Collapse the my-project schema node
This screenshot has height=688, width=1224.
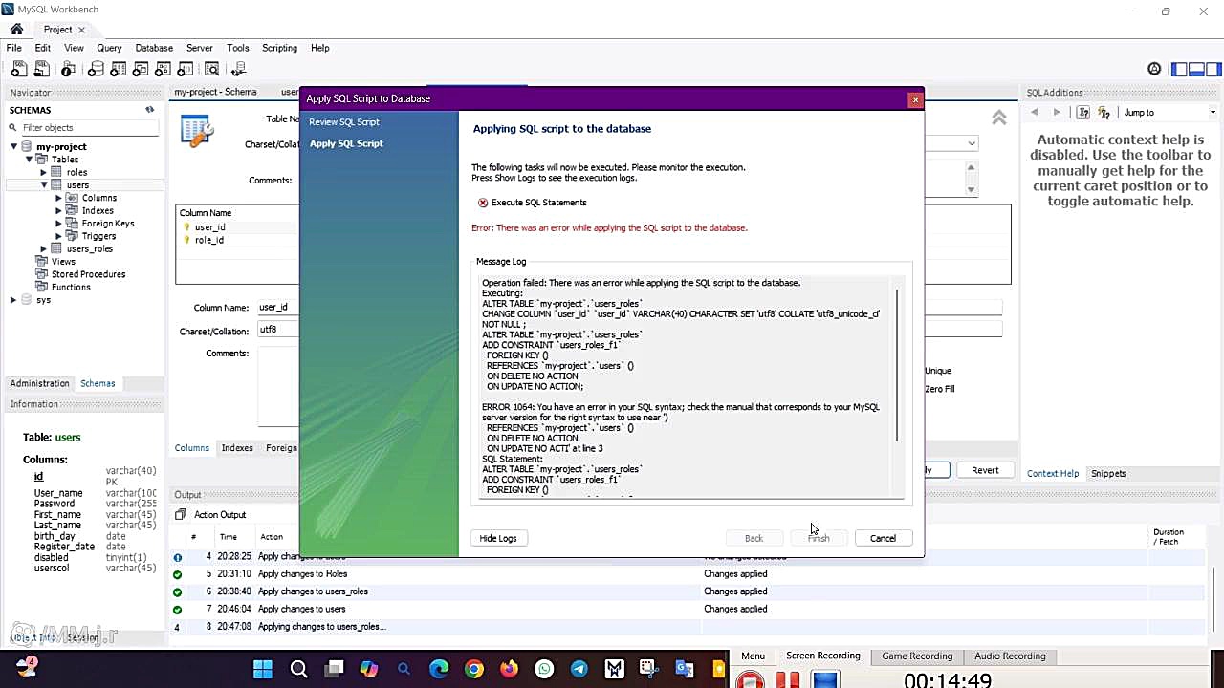14,146
